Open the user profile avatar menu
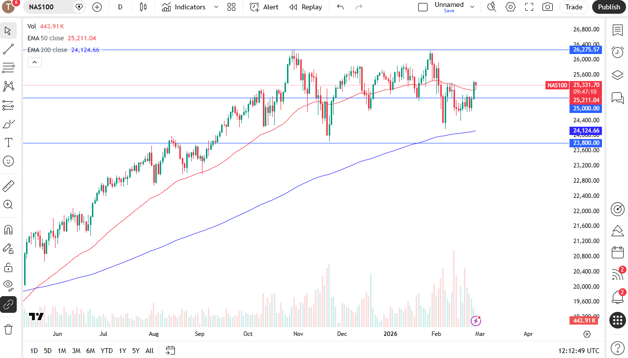 [x=9, y=7]
